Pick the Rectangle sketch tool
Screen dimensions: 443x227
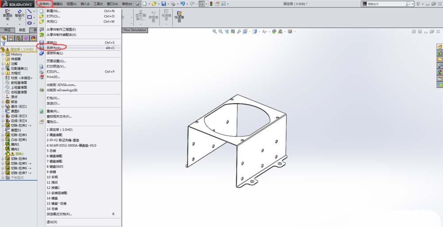coord(29,17)
